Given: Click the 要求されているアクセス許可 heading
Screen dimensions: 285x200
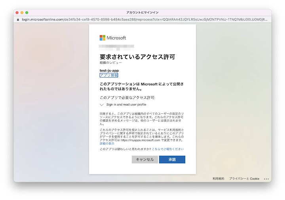Looking at the screenshot, I should [x=137, y=57].
